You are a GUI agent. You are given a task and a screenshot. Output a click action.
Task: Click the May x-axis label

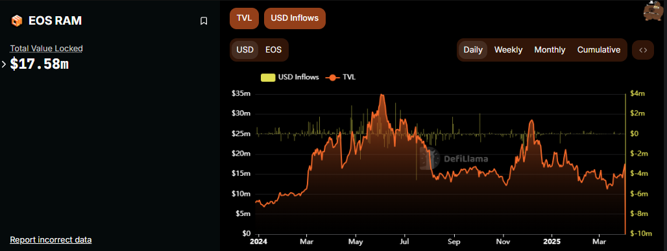[x=356, y=241]
